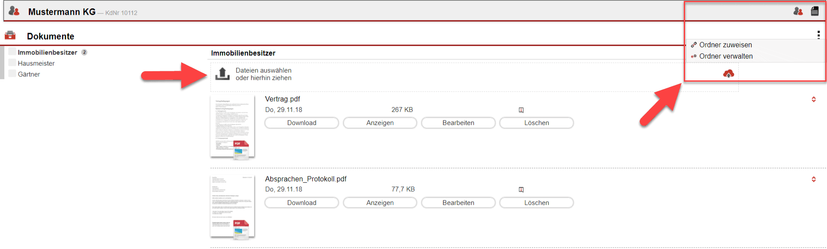Viewport: 827px width, 249px height.
Task: Open the Vertrag.pdf preview thumbnail
Action: 232,127
